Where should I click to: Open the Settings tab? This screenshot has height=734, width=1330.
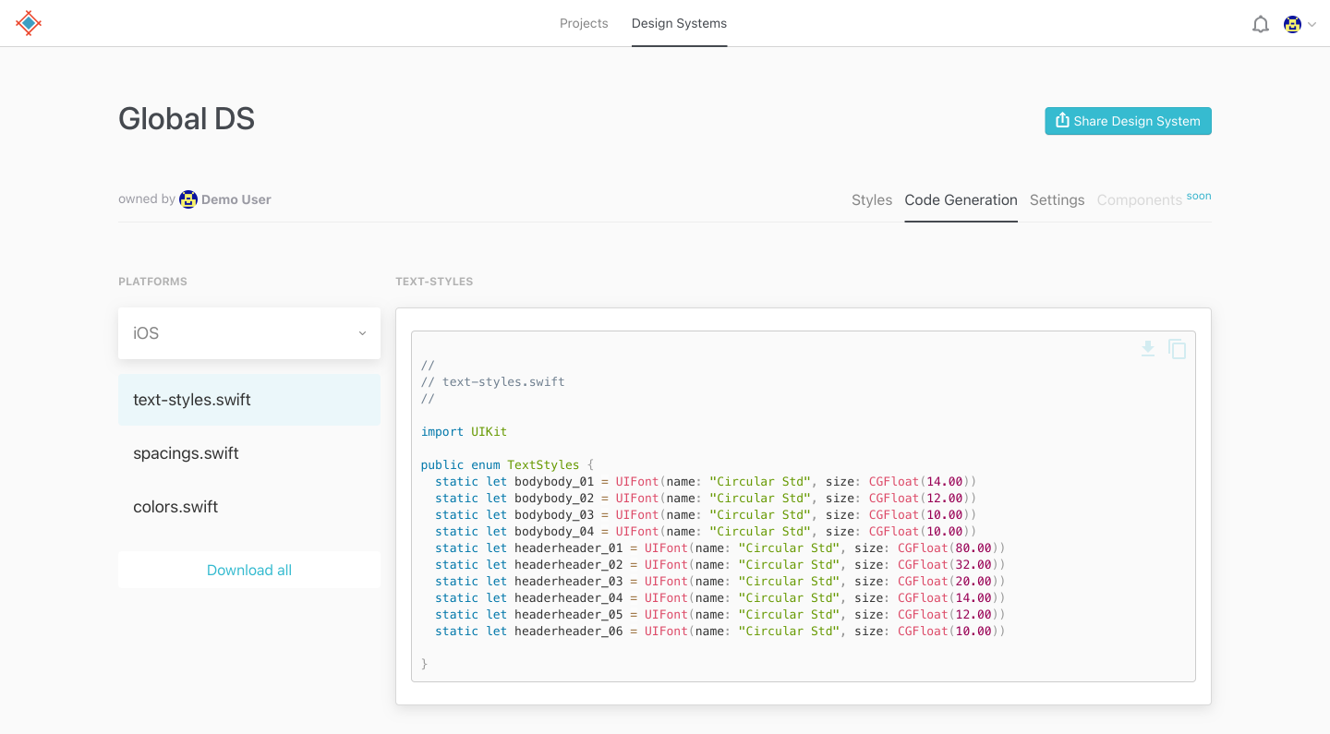(x=1057, y=199)
